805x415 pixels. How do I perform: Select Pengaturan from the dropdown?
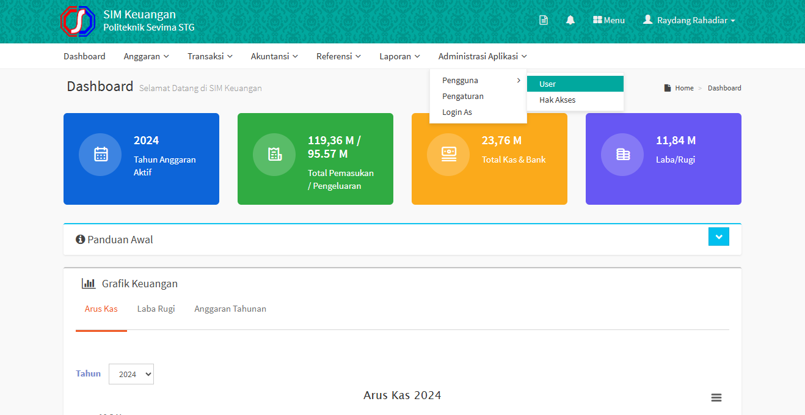pyautogui.click(x=478, y=97)
